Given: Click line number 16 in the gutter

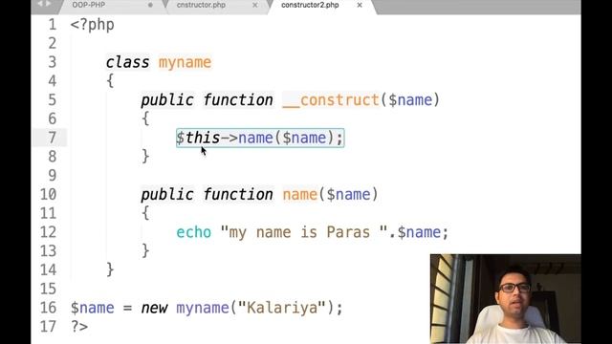Looking at the screenshot, I should 49,308.
